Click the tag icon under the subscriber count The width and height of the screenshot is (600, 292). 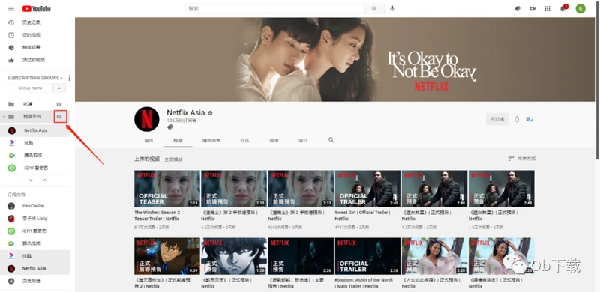point(170,127)
